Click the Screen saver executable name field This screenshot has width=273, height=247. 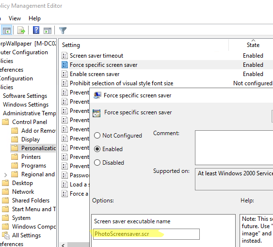[x=146, y=234]
